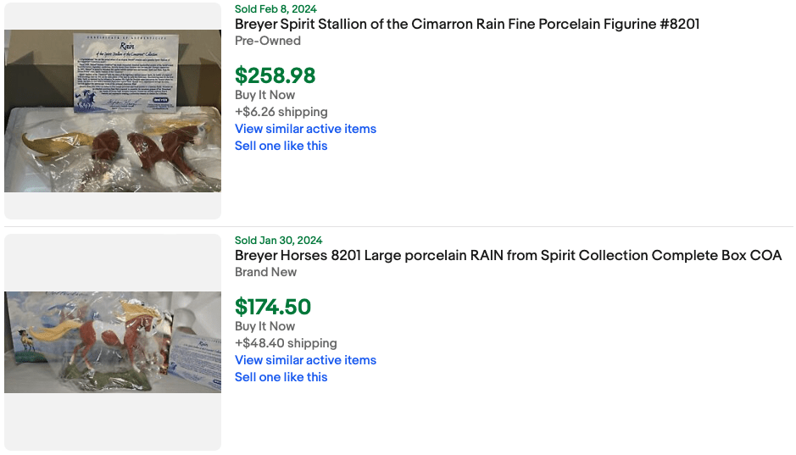The image size is (796, 455).
Task: Open the Breyer Spirit Stallion Rain Figurine title
Action: point(467,25)
